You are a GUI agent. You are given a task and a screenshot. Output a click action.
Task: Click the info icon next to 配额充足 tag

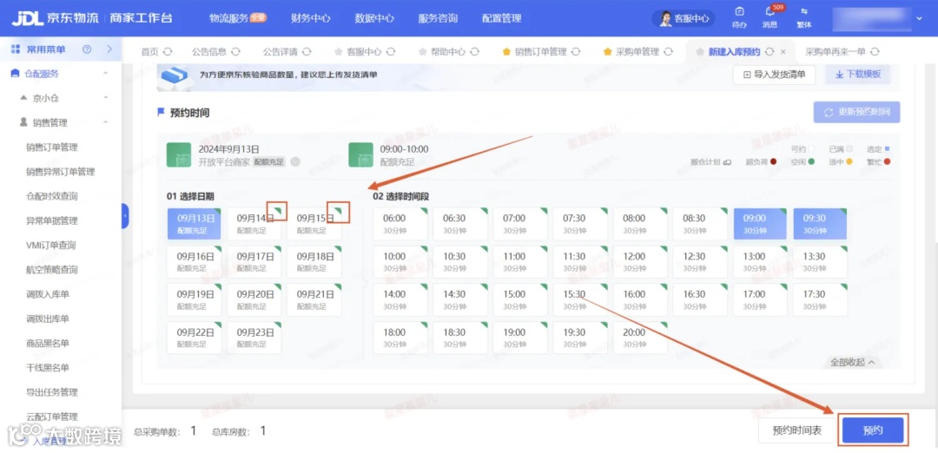(x=295, y=162)
